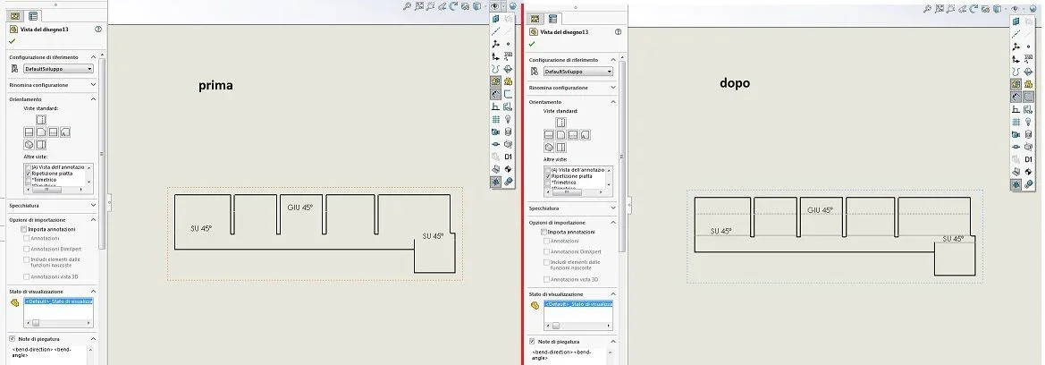Image resolution: width=1045 pixels, height=365 pixels.
Task: Click the green checkmark OK in left panel
Action: 12,40
